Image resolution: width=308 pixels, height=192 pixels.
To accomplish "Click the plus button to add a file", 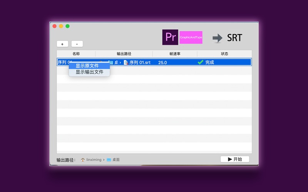I will pos(62,44).
